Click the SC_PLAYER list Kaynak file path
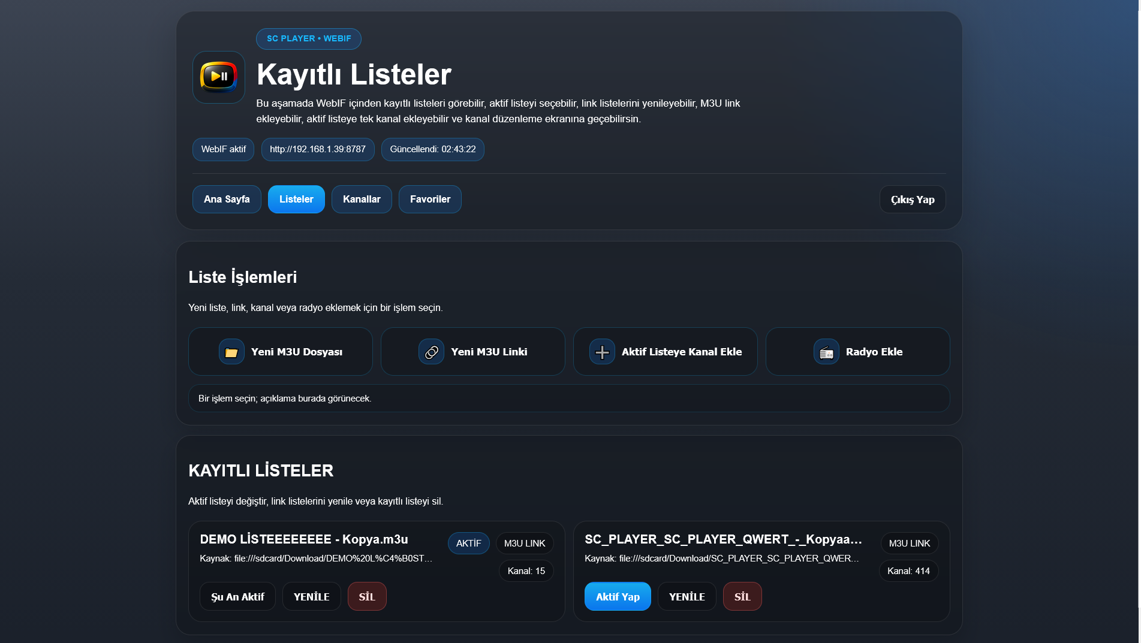Screen dimensions: 1141x643 point(722,559)
